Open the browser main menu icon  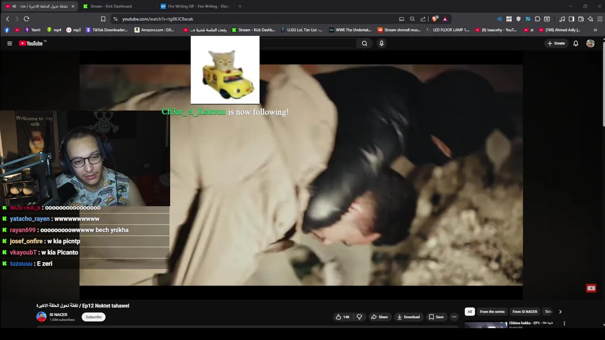tap(600, 19)
